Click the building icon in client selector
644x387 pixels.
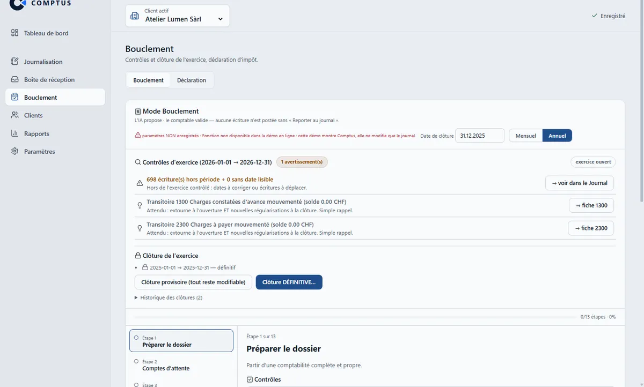point(135,16)
